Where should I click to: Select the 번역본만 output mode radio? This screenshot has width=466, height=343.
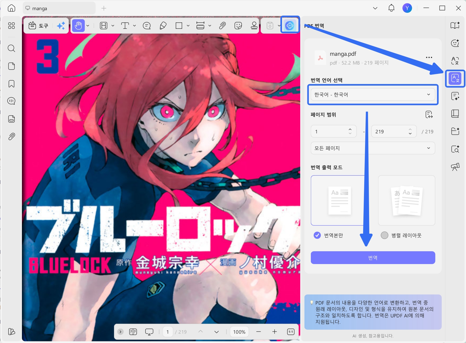click(317, 235)
